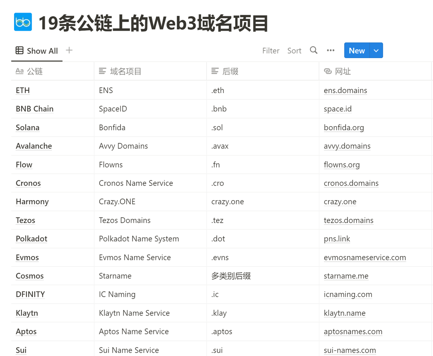433x356 pixels.
Task: Open the crazy.one URL link
Action: tap(340, 202)
